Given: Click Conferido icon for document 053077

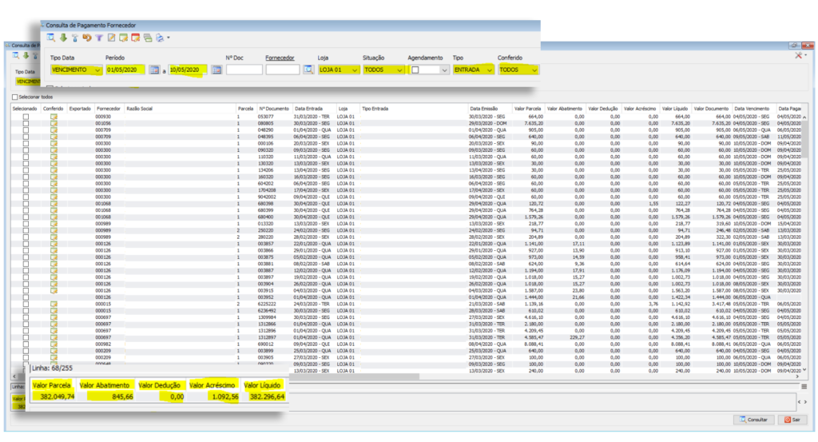Looking at the screenshot, I should point(54,117).
